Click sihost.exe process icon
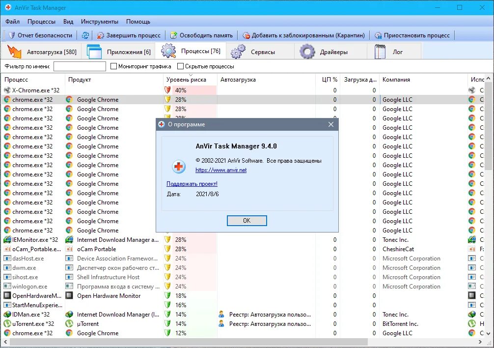 7,277
